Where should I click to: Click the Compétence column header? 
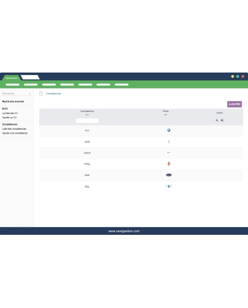[x=87, y=111]
